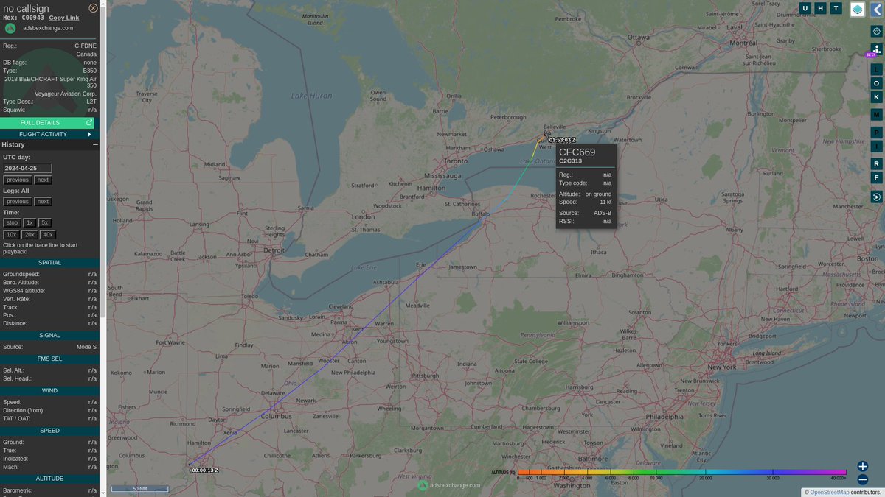The width and height of the screenshot is (885, 497).
Task: Open the OpenStreetMap attribution link
Action: point(829,492)
